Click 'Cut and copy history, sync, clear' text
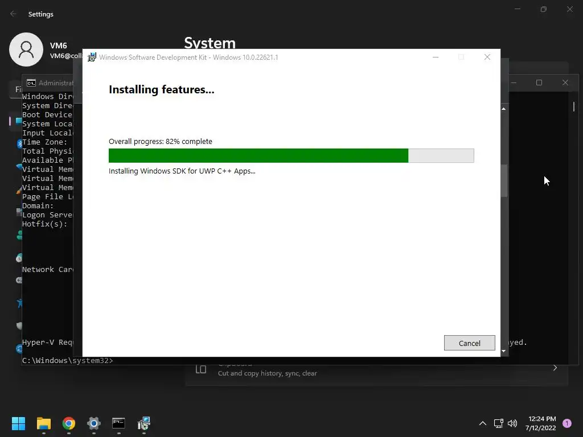Image resolution: width=583 pixels, height=437 pixels. (268, 373)
